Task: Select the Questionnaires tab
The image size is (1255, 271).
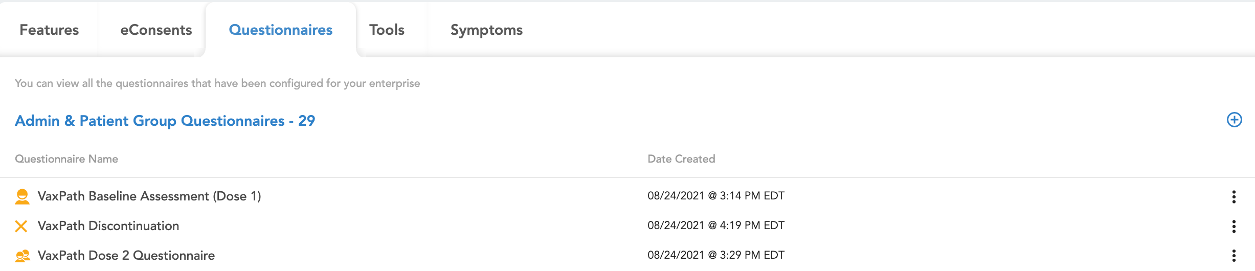Action: click(x=280, y=30)
